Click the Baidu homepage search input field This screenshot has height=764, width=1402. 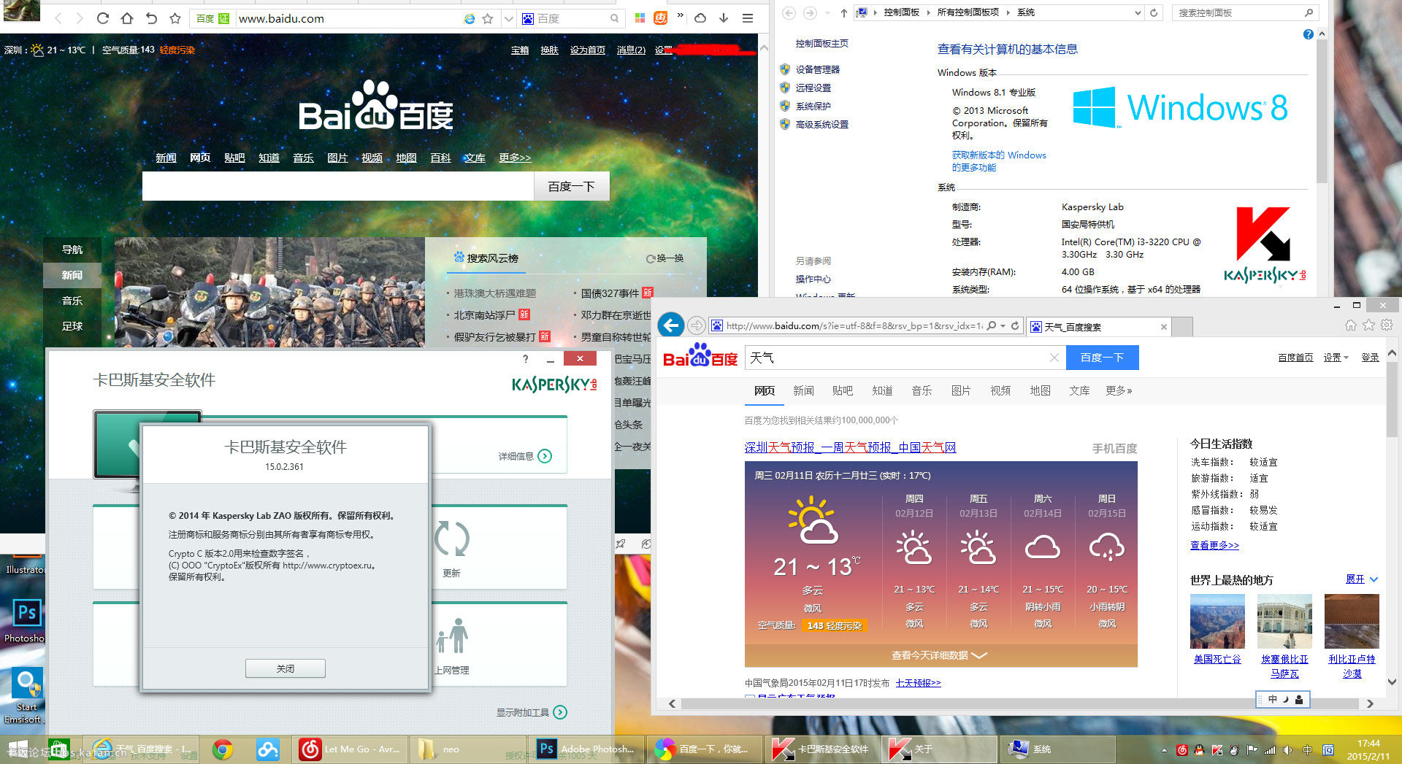point(338,186)
